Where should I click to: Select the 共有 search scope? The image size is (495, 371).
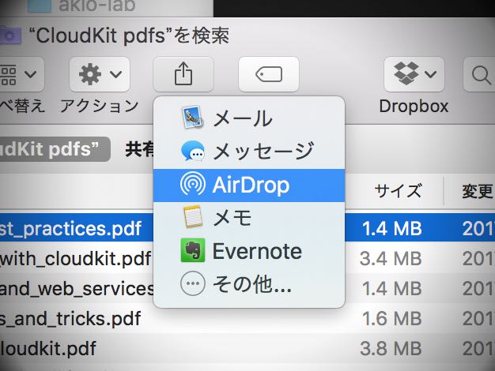(139, 149)
